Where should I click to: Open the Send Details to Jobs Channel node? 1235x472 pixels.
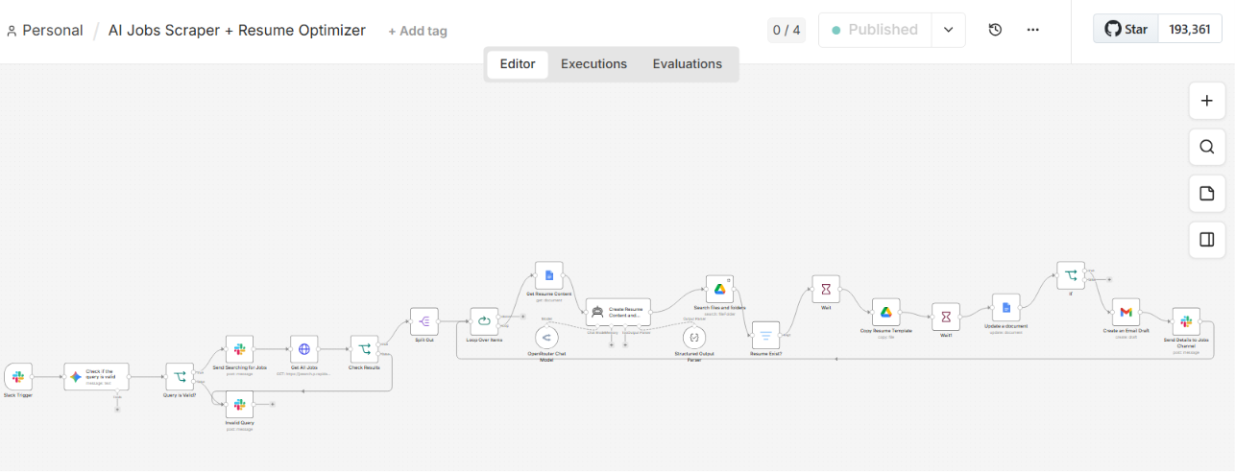pos(1186,321)
